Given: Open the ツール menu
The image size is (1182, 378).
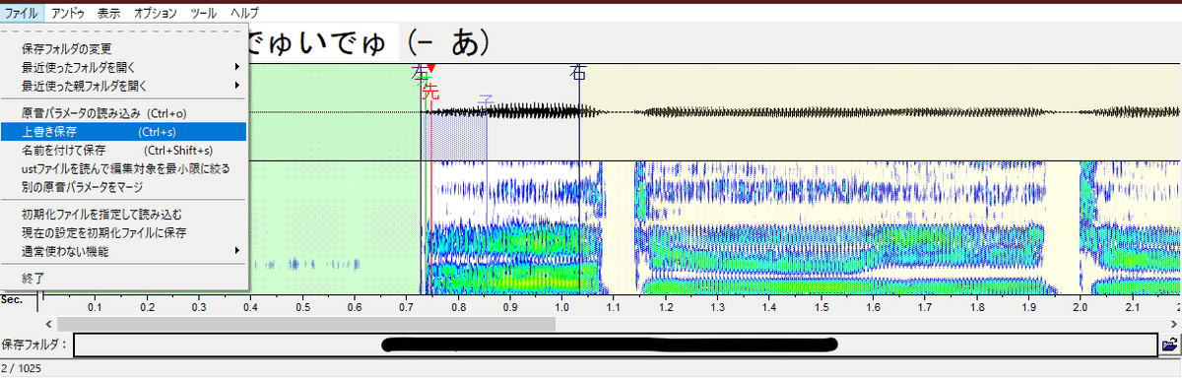Looking at the screenshot, I should (204, 13).
